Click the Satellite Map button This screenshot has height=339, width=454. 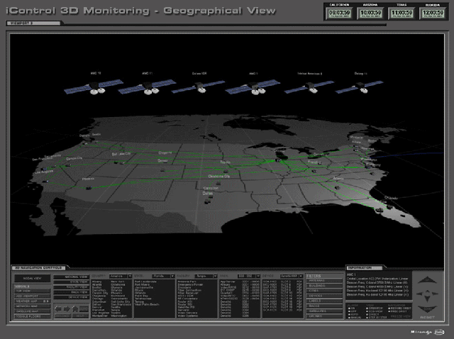click(32, 311)
